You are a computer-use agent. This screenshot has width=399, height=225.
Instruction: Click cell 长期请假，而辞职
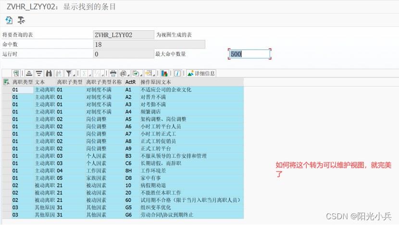(191, 163)
